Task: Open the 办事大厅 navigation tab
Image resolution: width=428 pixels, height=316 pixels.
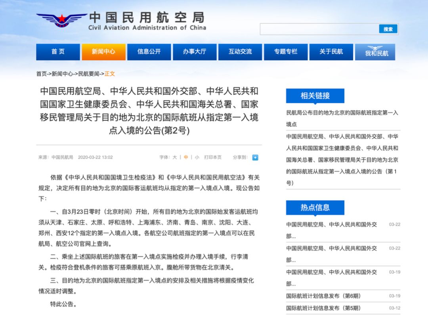Action: pyautogui.click(x=195, y=52)
